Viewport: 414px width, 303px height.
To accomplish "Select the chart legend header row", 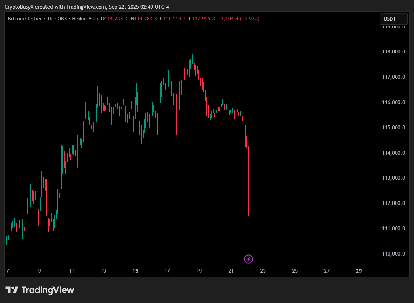I will click(132, 19).
